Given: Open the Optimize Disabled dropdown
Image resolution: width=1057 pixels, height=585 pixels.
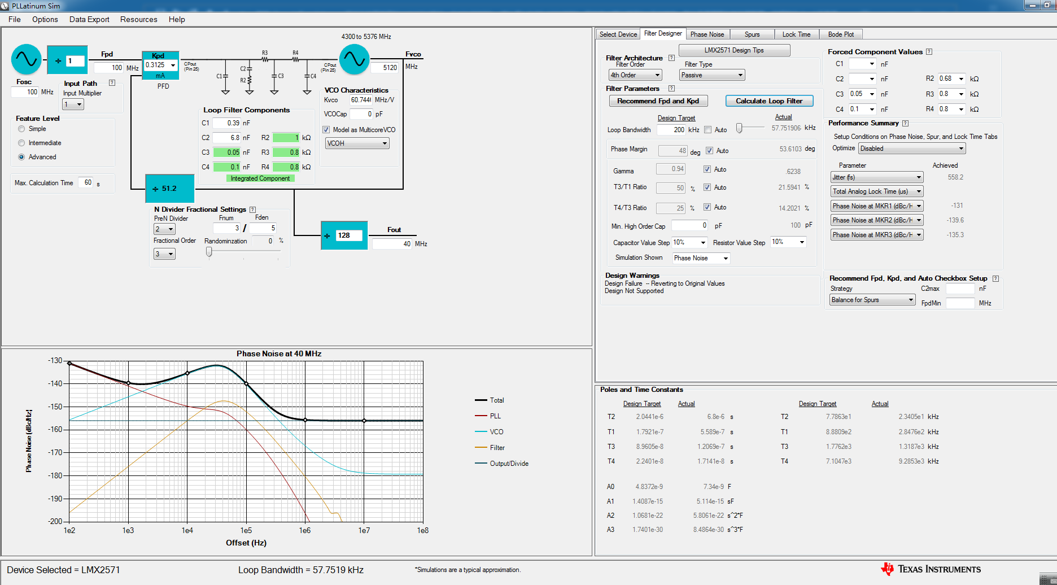Looking at the screenshot, I should click(912, 149).
